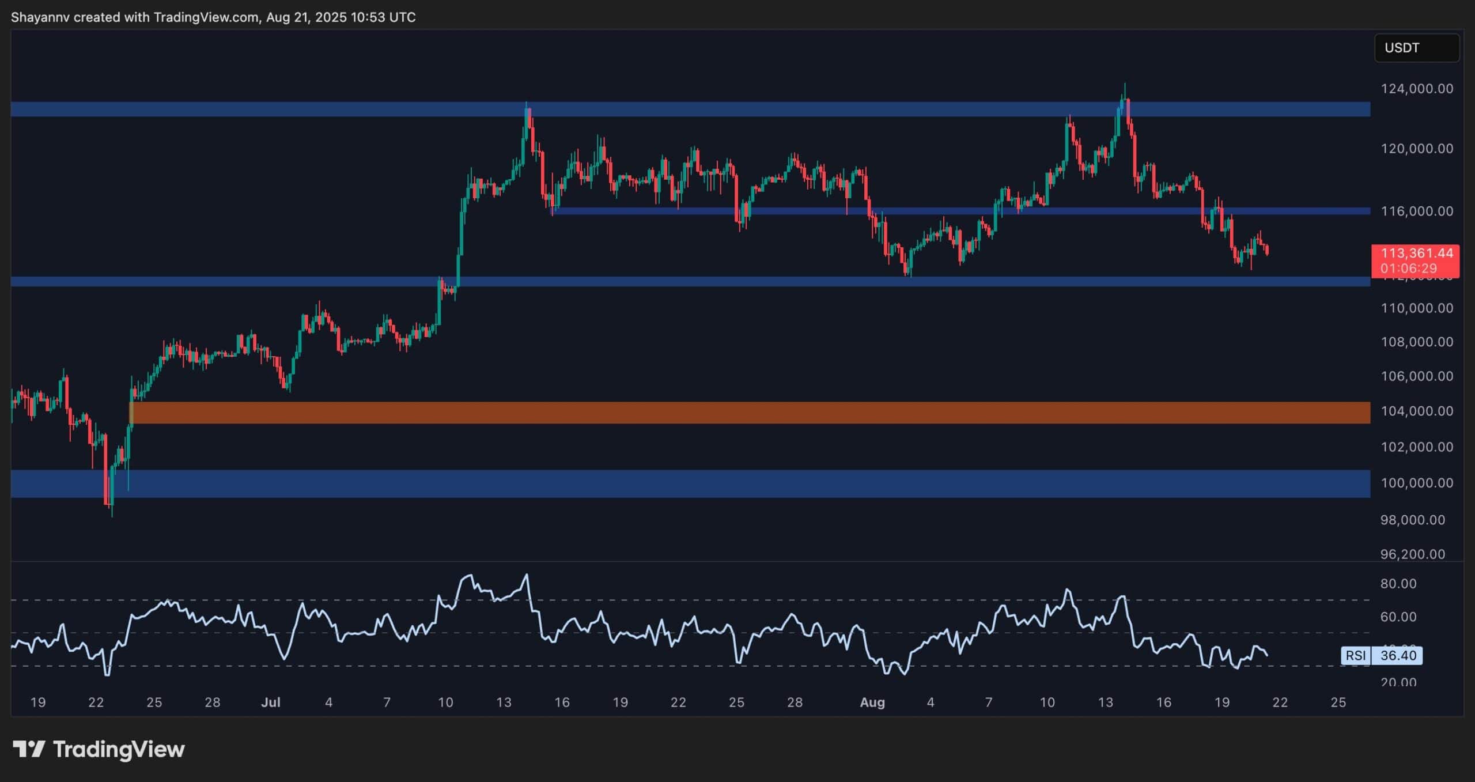Open the USDT currency selector
This screenshot has width=1475, height=782.
(1416, 48)
